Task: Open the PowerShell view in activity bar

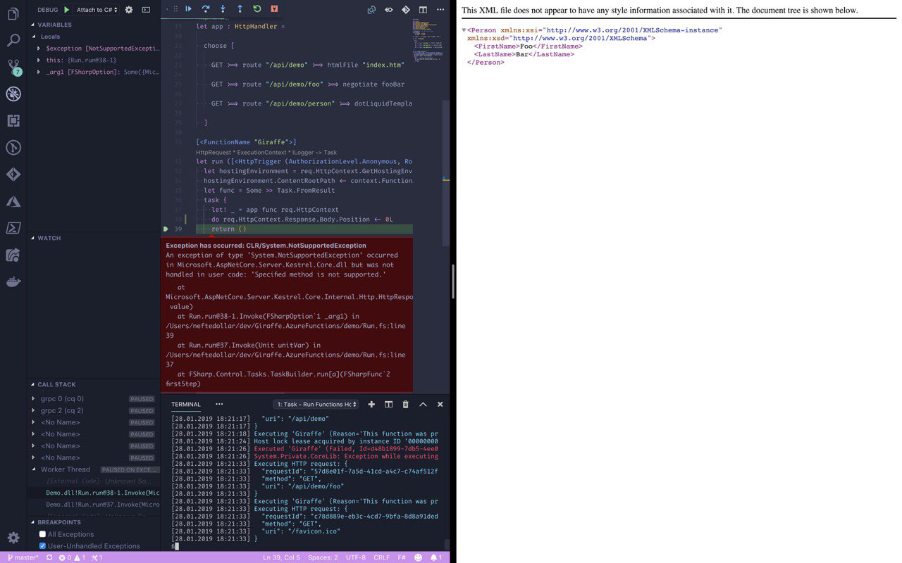Action: tap(13, 228)
